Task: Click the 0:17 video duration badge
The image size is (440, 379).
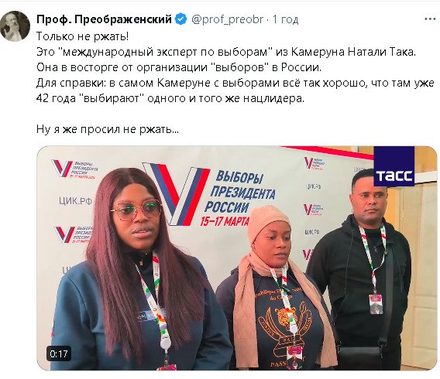Action: pyautogui.click(x=59, y=353)
